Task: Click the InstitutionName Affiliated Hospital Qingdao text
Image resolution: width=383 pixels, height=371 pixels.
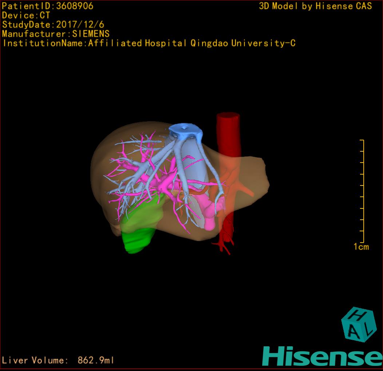Action: (x=149, y=43)
